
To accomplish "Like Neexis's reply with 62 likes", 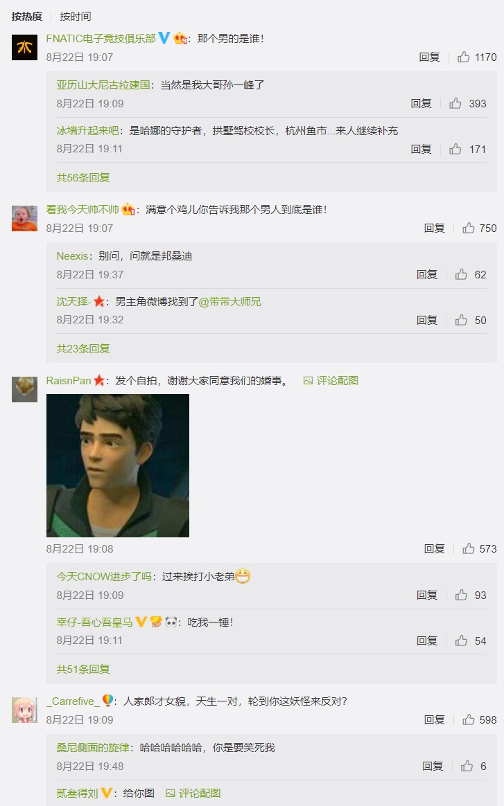I will click(461, 274).
